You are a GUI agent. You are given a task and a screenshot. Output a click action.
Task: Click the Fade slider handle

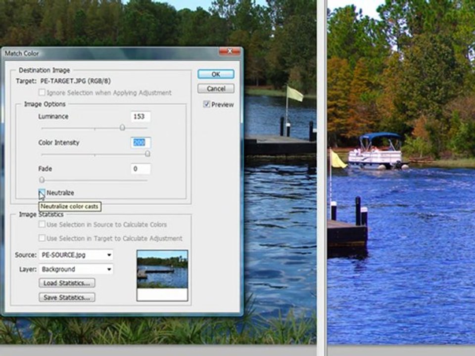click(42, 180)
